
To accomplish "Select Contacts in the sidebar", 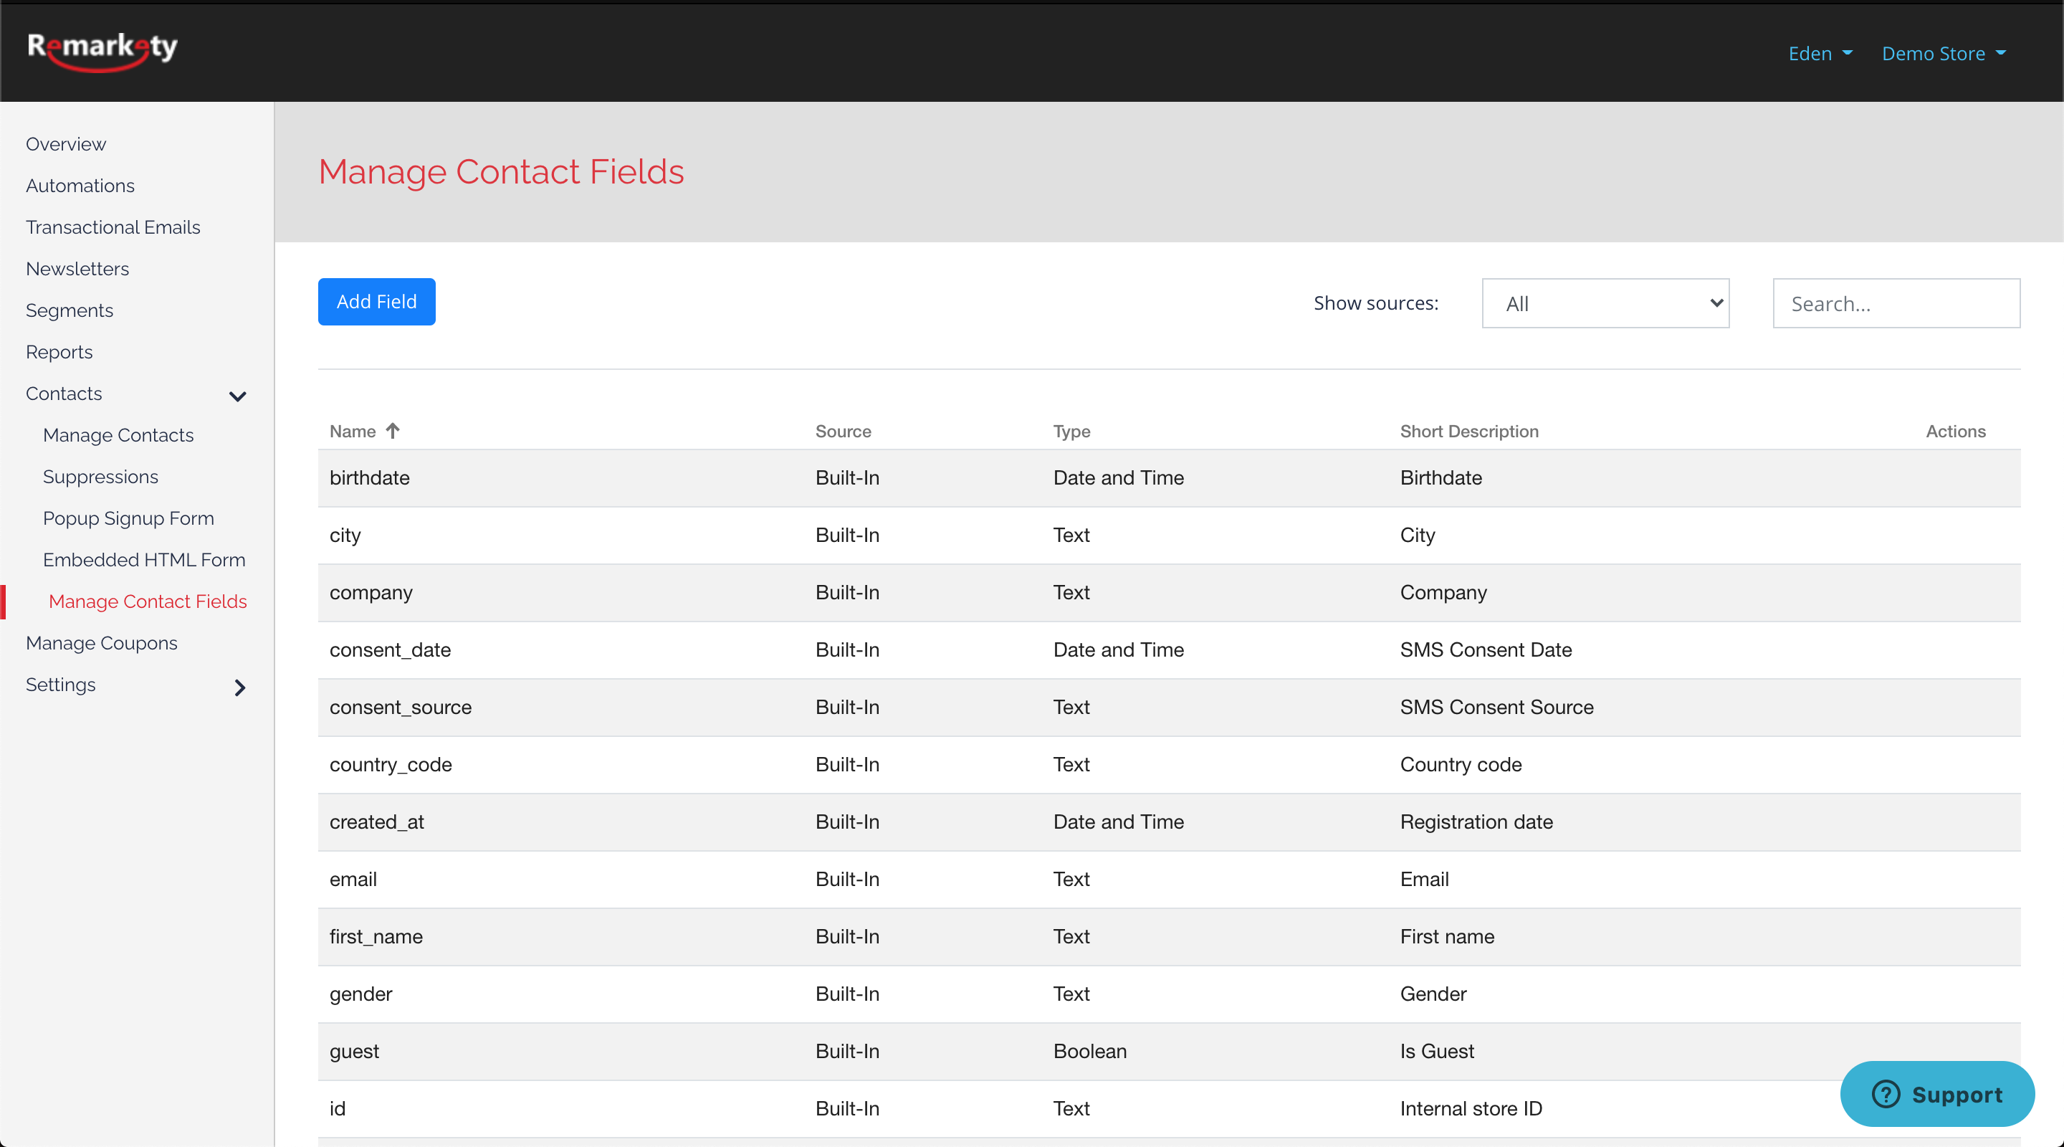I will click(64, 394).
